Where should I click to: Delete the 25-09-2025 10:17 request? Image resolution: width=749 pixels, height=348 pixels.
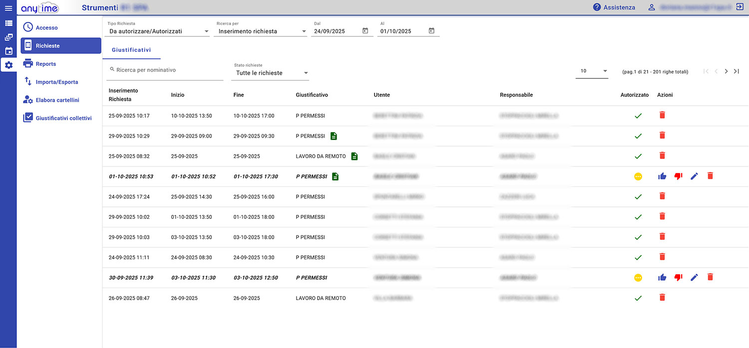[x=662, y=115]
